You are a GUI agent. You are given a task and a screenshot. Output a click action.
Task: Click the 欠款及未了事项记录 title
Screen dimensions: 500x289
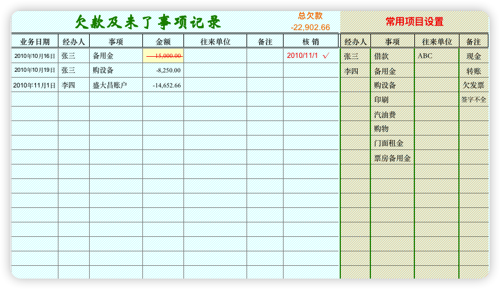pyautogui.click(x=148, y=23)
